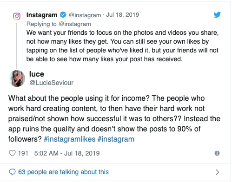Click the luce display name
232x182 pixels.
click(37, 74)
